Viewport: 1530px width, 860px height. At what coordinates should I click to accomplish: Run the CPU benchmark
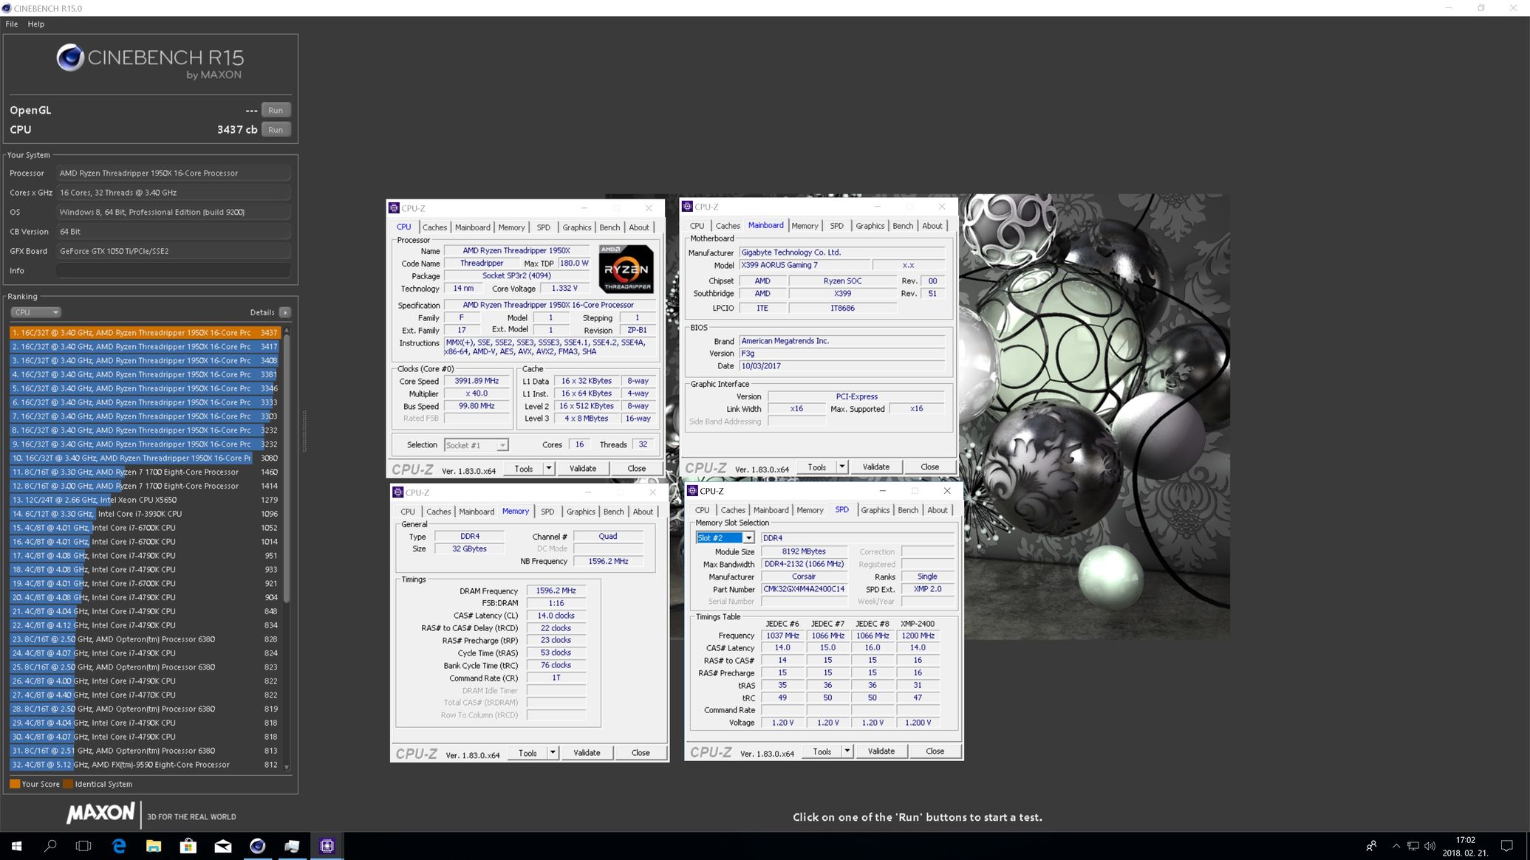pos(276,129)
